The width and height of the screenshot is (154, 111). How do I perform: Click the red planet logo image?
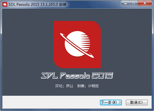pyautogui.click(x=77, y=45)
